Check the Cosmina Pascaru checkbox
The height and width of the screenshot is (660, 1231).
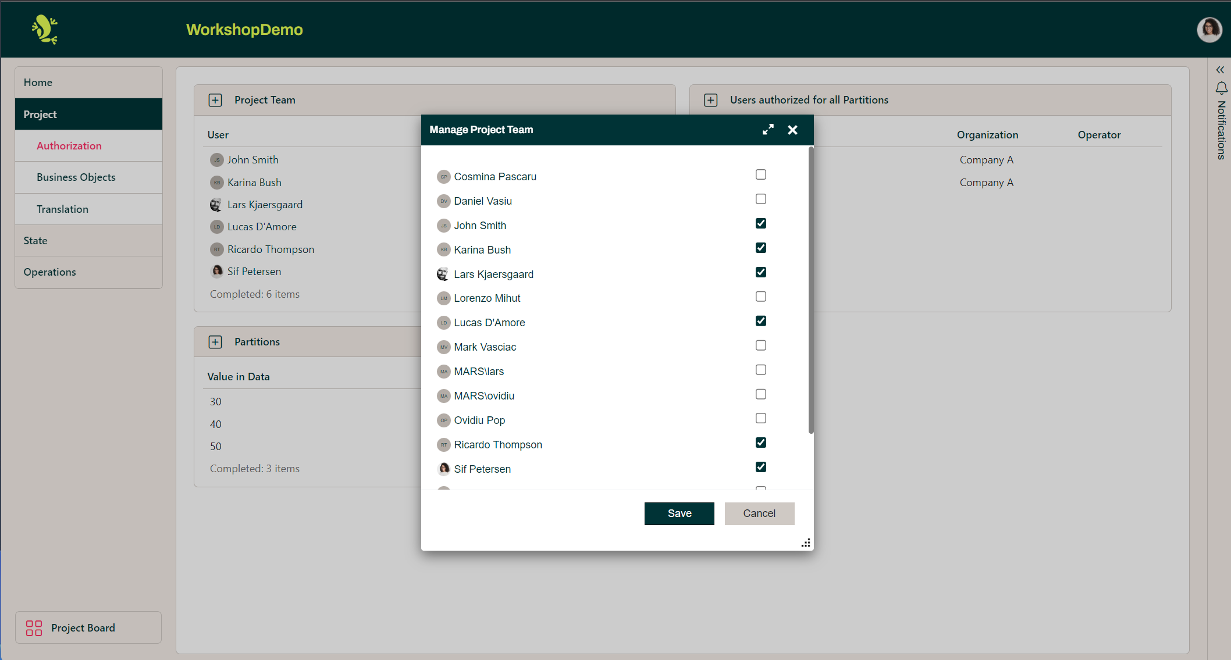pyautogui.click(x=760, y=174)
